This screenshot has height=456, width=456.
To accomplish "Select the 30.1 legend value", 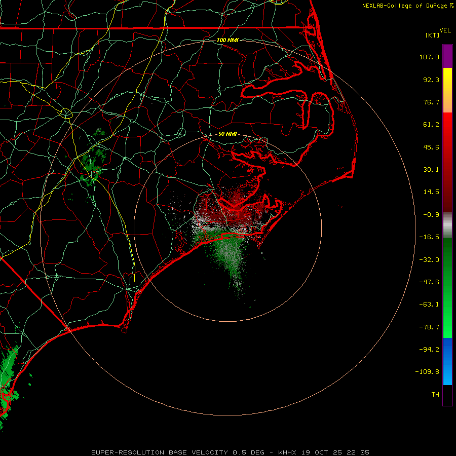I will 431,170.
